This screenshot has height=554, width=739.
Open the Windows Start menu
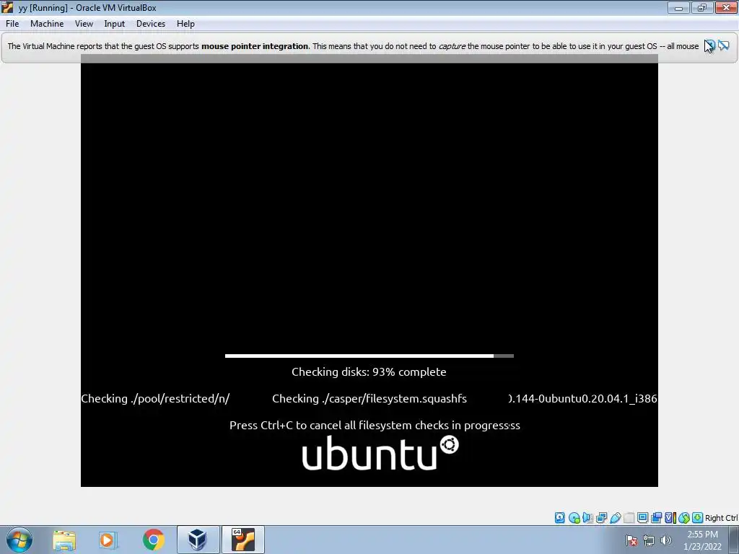(x=19, y=540)
